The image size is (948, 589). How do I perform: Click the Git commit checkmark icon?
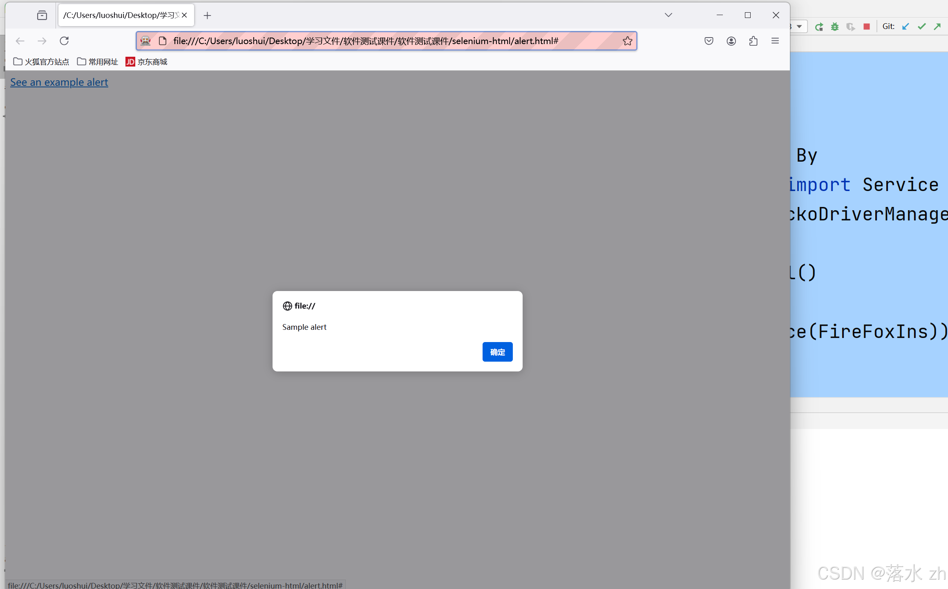pyautogui.click(x=921, y=27)
